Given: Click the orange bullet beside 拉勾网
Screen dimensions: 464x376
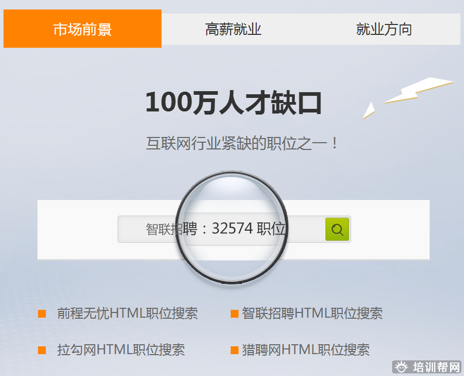Looking at the screenshot, I should tap(42, 350).
